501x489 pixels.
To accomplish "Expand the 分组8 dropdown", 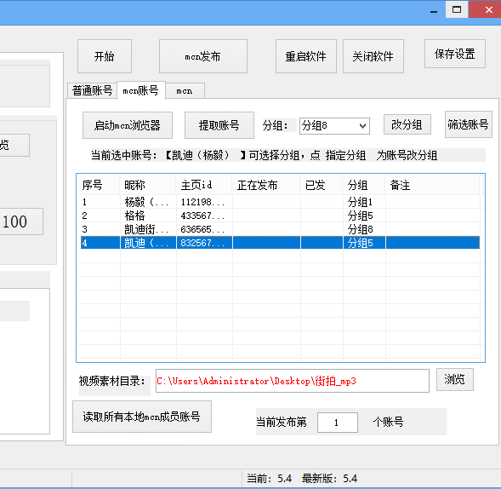I will point(334,126).
